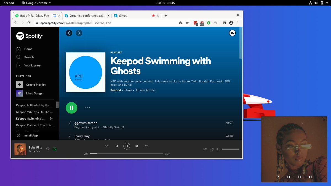Go forward with Spotify's forward arrow
The width and height of the screenshot is (331, 186).
point(79,33)
